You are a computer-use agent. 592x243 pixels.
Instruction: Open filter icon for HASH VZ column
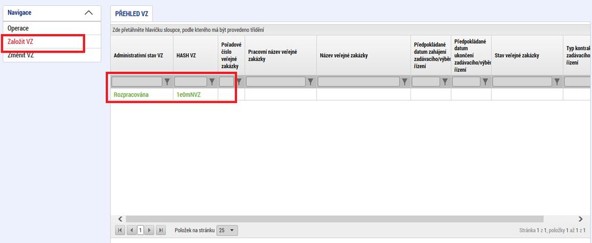tap(212, 82)
